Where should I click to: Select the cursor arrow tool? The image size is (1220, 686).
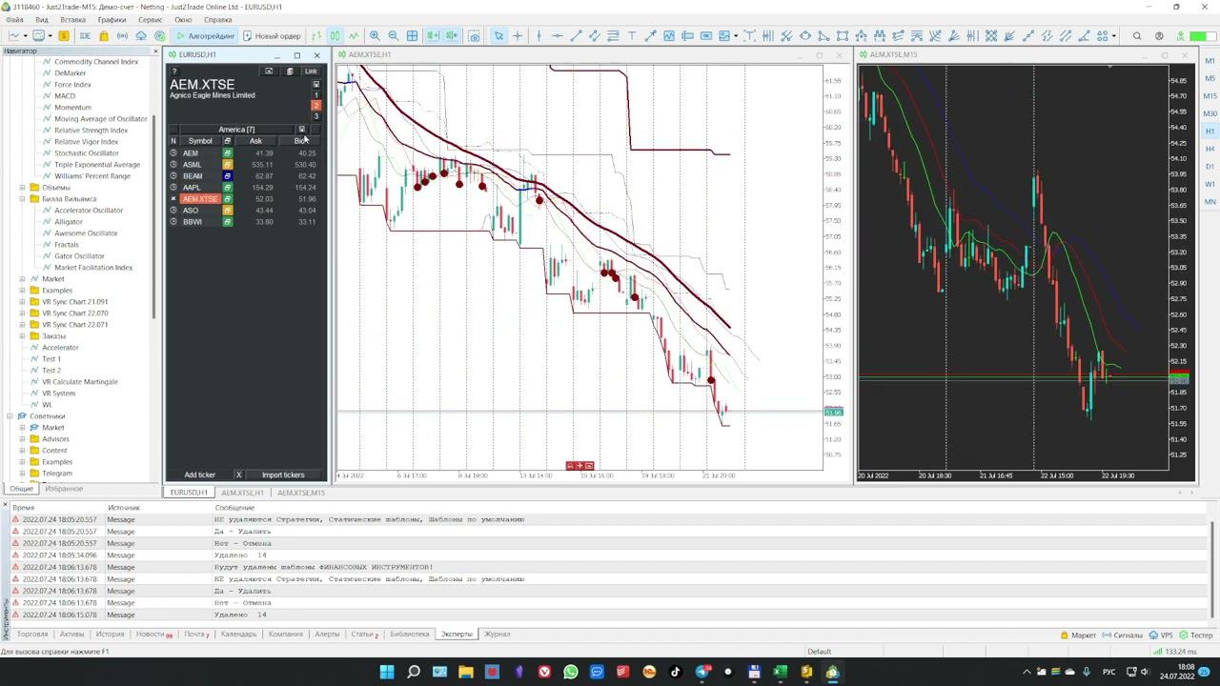point(498,36)
